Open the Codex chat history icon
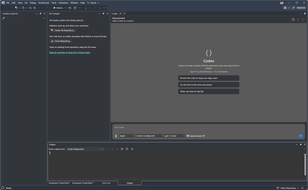The width and height of the screenshot is (308, 190). 293,19
